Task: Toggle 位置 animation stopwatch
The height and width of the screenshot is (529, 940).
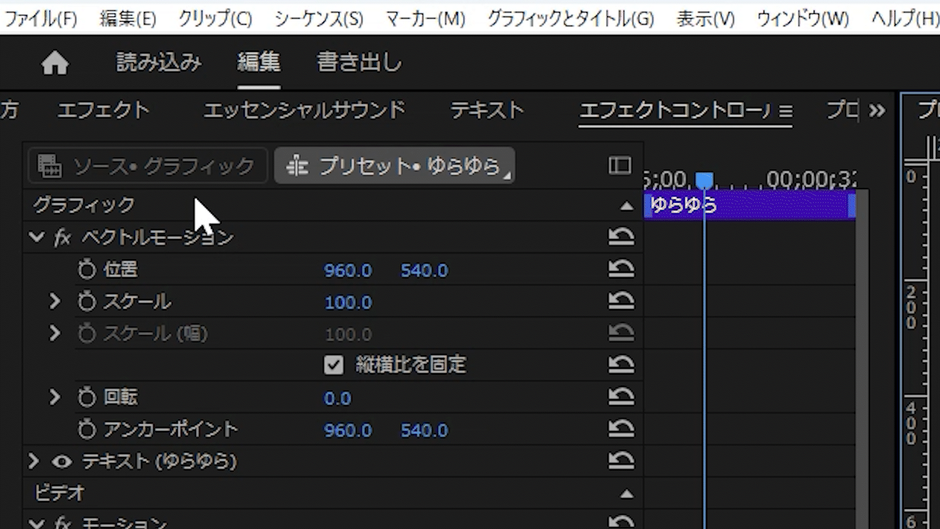Action: (x=87, y=269)
